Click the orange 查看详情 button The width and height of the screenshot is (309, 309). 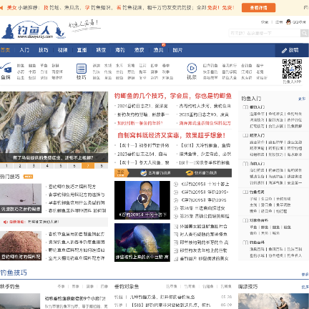[258, 8]
